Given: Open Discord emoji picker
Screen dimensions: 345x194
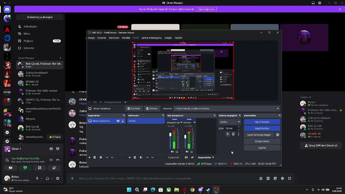Looking at the screenshot, I should (282, 178).
